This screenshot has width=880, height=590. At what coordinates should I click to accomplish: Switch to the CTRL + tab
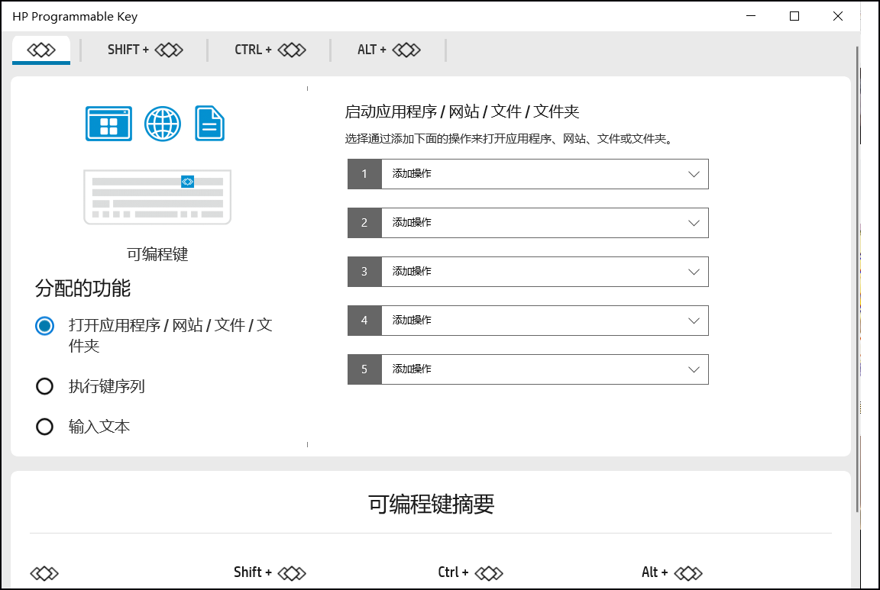click(x=270, y=50)
